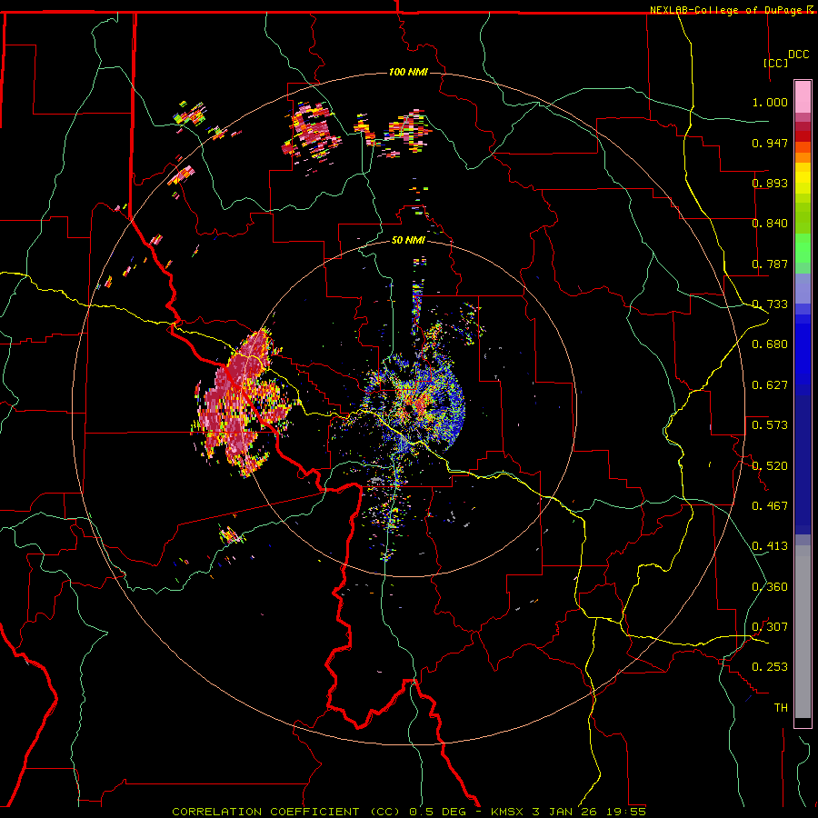Click the 19:55 timestamp in the caption
This screenshot has width=818, height=818.
tap(628, 812)
